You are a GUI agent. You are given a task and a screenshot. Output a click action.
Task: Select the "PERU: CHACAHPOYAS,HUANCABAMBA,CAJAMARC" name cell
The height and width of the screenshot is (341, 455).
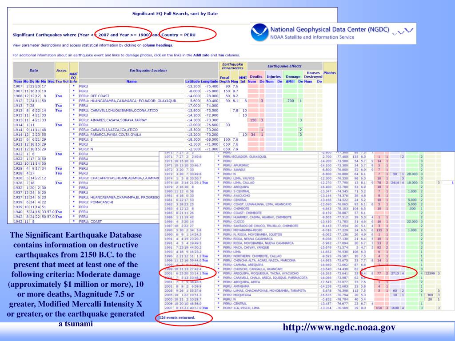[119, 178]
